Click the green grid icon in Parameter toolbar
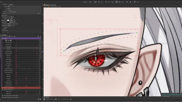 [x=10, y=37]
